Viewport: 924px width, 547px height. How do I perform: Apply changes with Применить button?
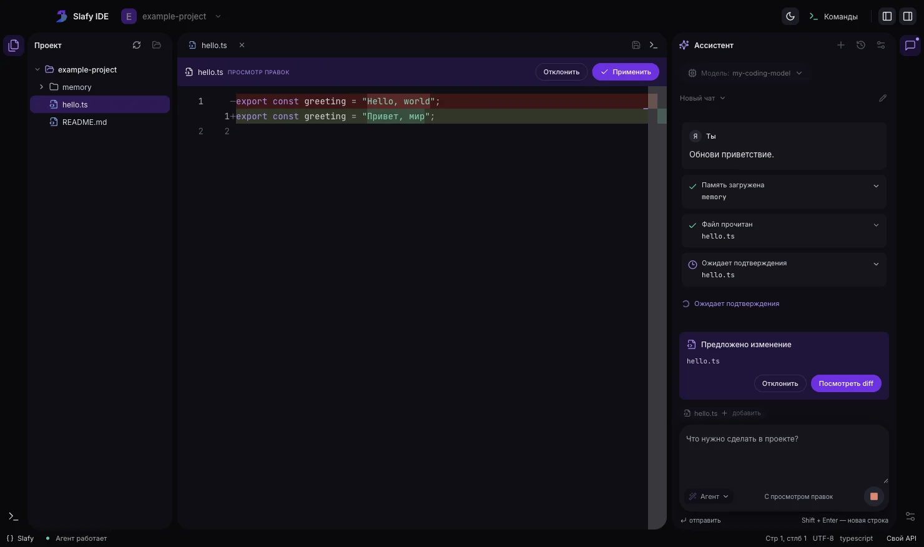[626, 72]
